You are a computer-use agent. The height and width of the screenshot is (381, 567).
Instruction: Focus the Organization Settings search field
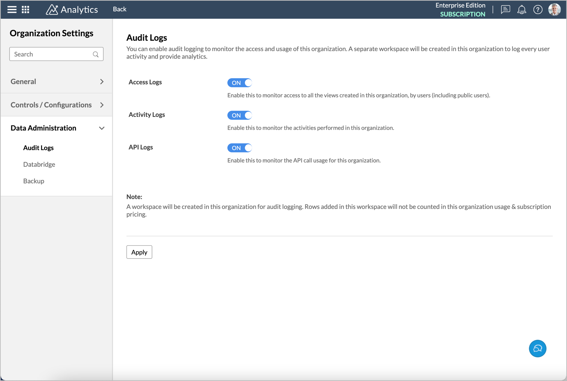tap(51, 54)
